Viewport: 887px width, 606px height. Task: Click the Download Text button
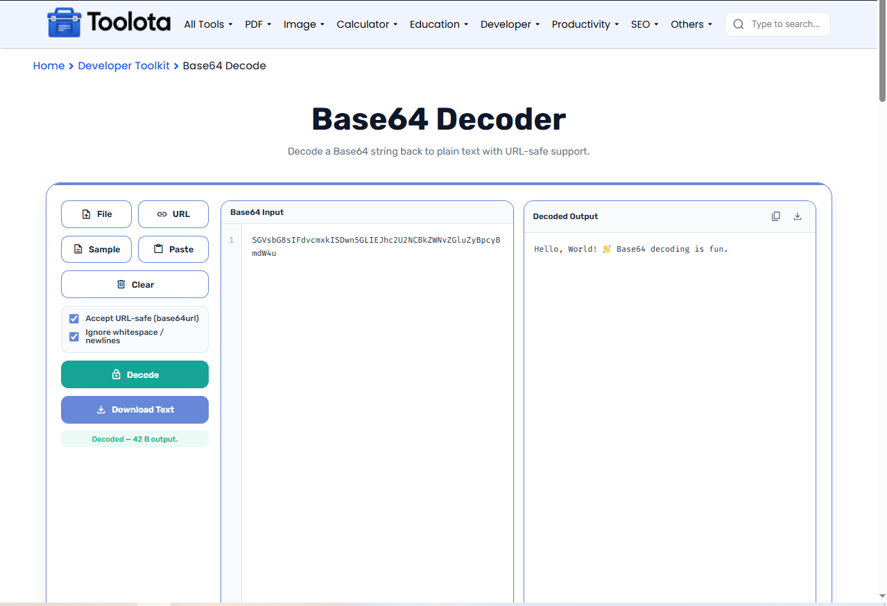click(135, 410)
